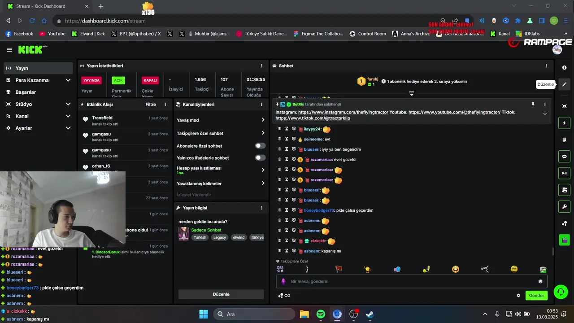Click the wrench icon in the right sidebar
Screen dimensions: 574x323
click(564, 207)
